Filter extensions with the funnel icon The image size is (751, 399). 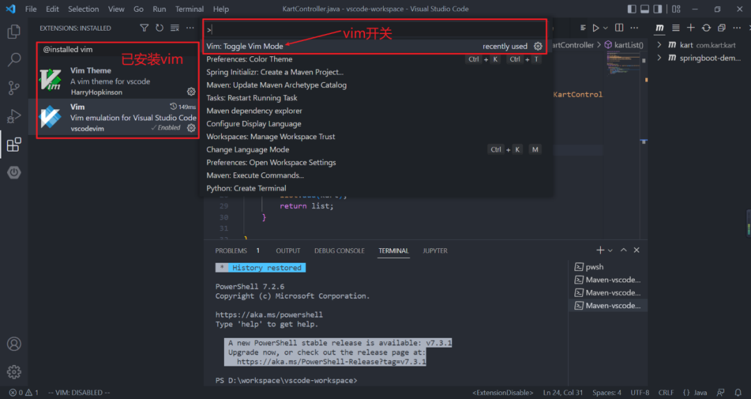pos(144,28)
